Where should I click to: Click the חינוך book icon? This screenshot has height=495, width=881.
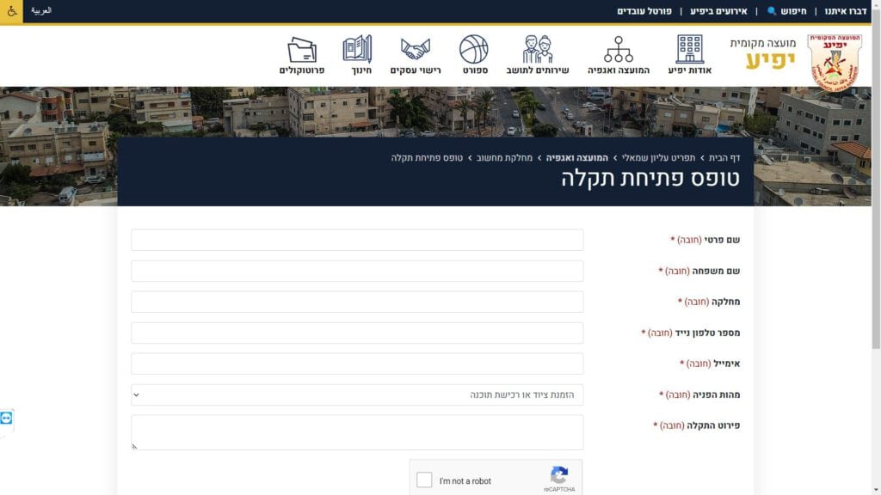pos(357,50)
